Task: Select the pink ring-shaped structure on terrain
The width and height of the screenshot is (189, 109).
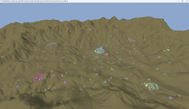Action: point(39,77)
